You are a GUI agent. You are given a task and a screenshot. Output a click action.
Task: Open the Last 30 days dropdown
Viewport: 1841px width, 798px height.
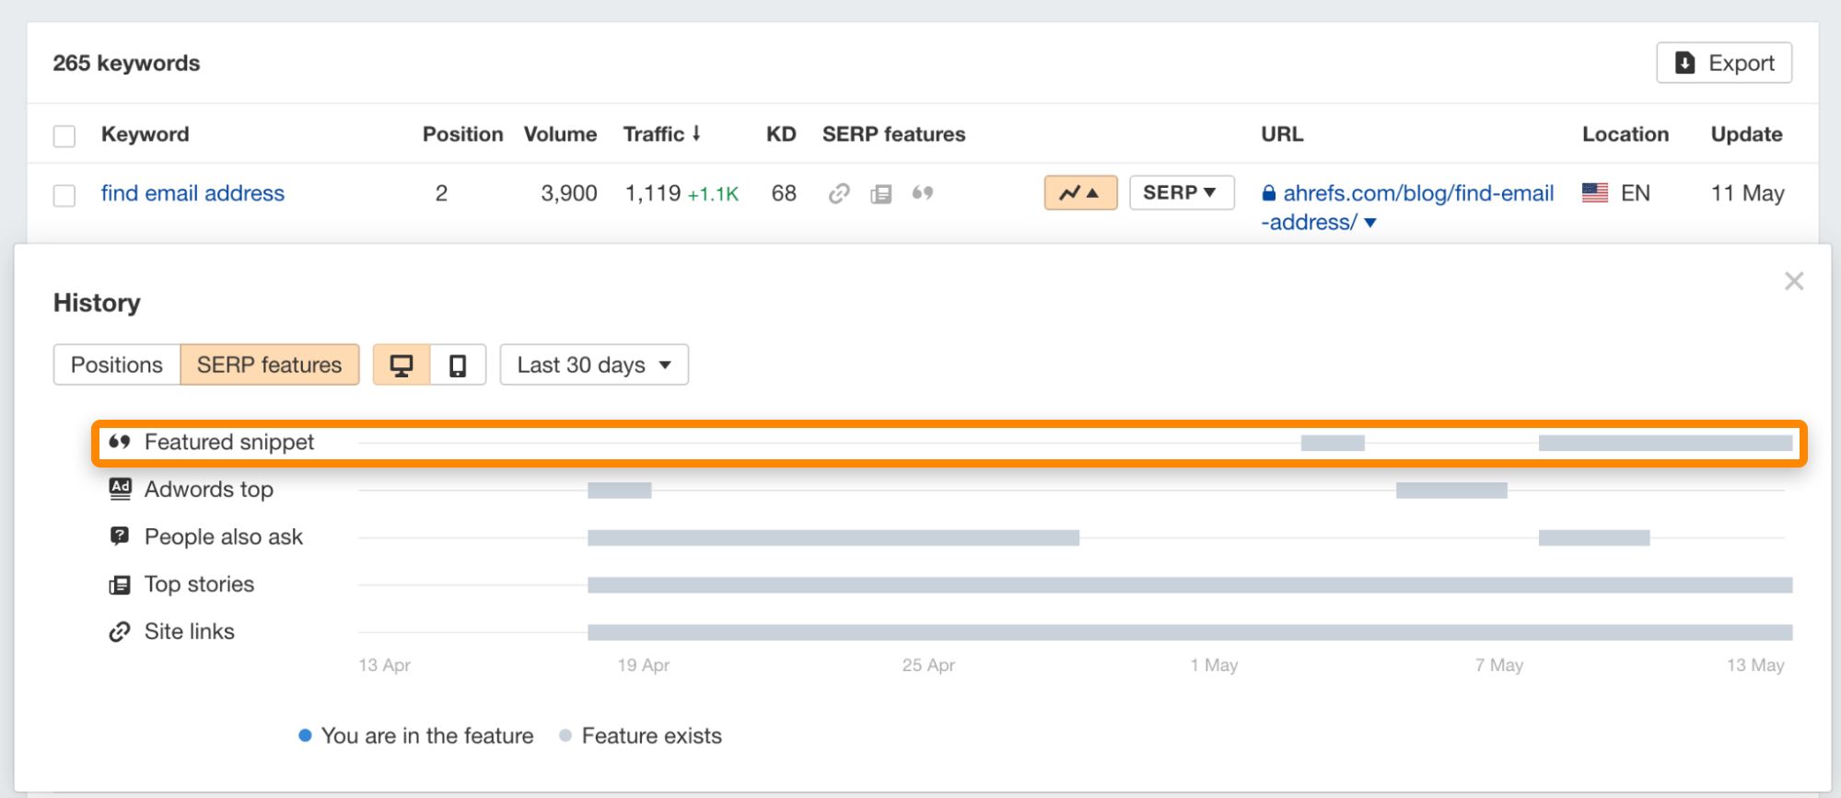click(x=594, y=365)
